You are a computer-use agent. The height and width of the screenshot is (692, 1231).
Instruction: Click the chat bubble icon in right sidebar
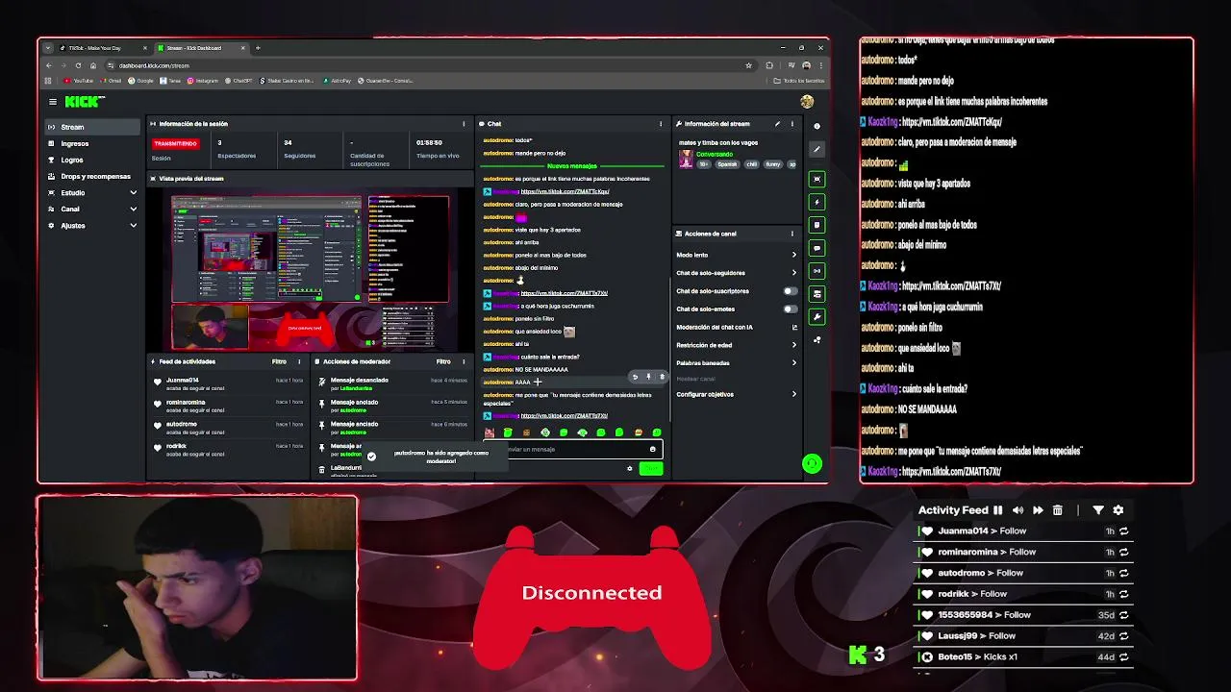[x=816, y=248]
